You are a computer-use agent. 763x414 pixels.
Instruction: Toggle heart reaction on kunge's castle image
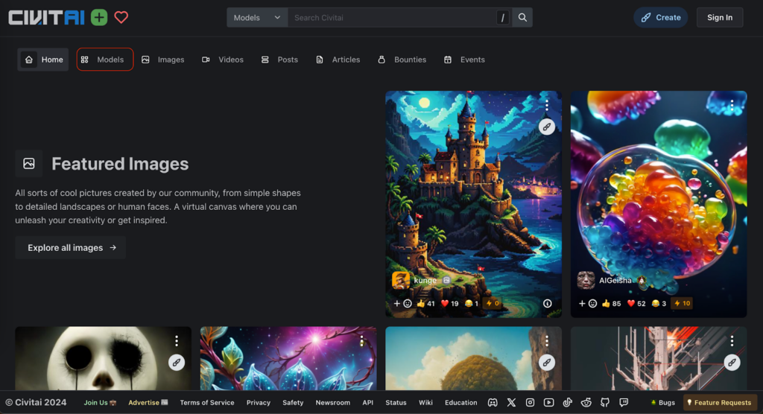pyautogui.click(x=449, y=303)
